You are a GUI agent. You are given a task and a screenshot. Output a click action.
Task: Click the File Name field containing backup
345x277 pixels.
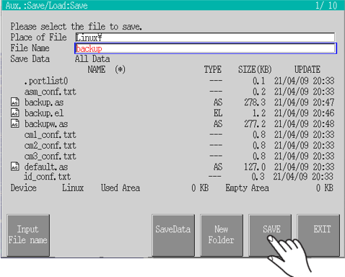point(206,48)
